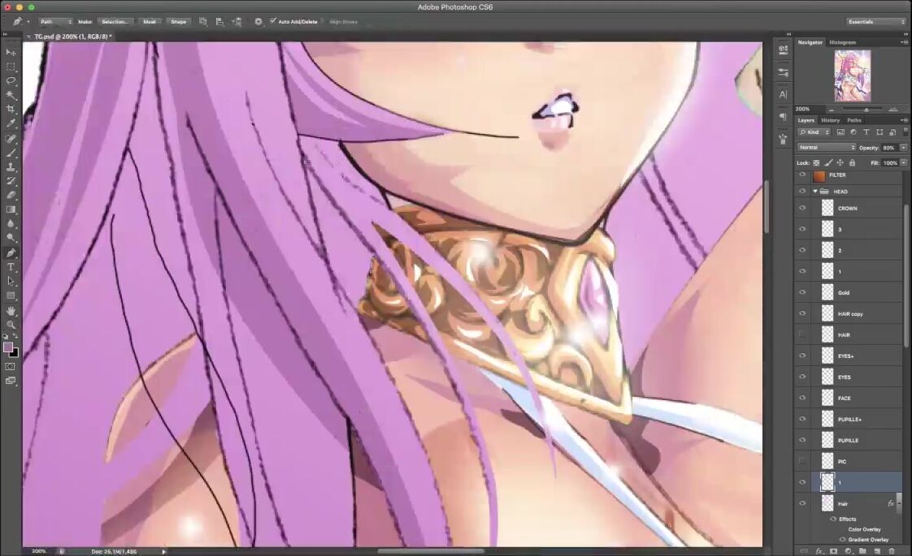The image size is (912, 556).
Task: Click the Mask button
Action: click(x=150, y=21)
